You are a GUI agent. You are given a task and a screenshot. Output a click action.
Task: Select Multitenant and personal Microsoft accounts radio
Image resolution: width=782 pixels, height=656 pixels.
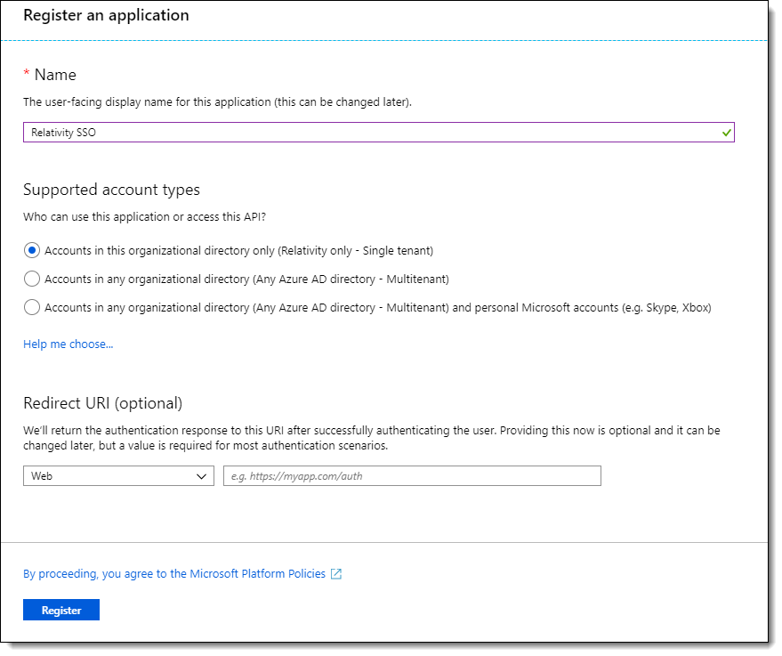pyautogui.click(x=32, y=307)
